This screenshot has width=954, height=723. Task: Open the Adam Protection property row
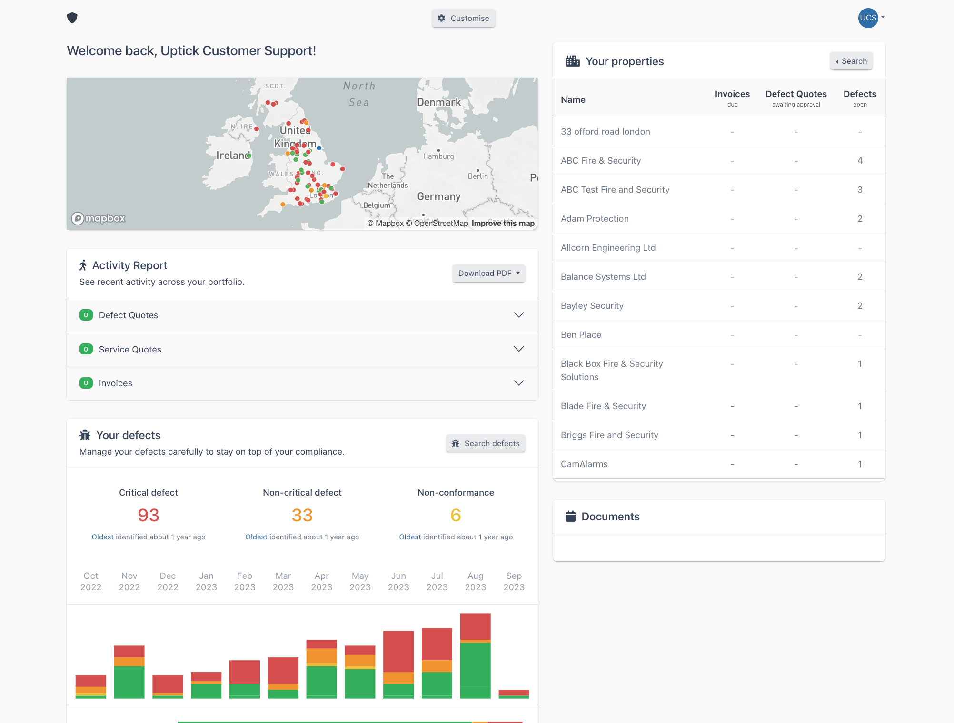click(x=719, y=218)
